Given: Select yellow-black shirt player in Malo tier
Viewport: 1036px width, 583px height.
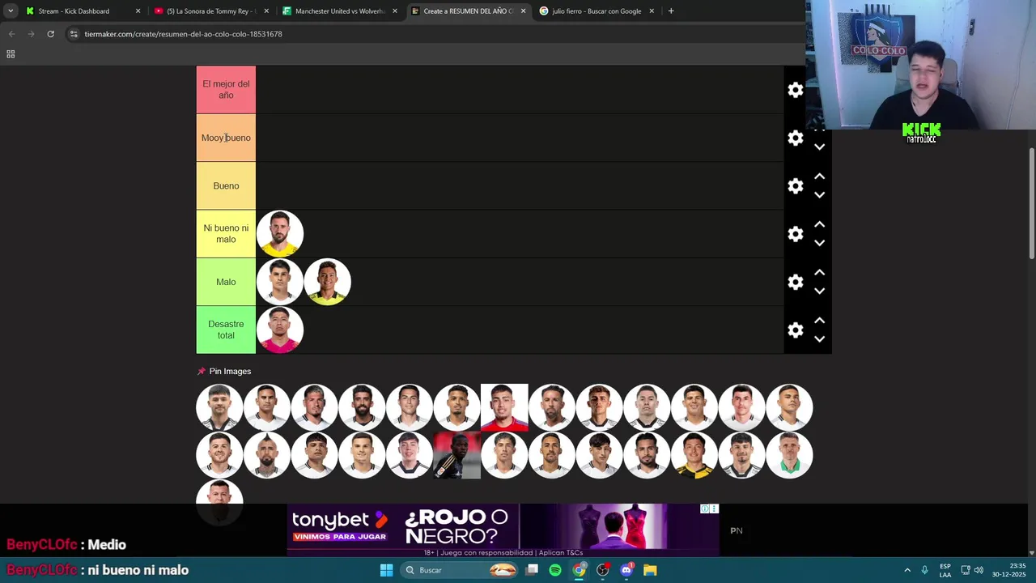Looking at the screenshot, I should 328,282.
